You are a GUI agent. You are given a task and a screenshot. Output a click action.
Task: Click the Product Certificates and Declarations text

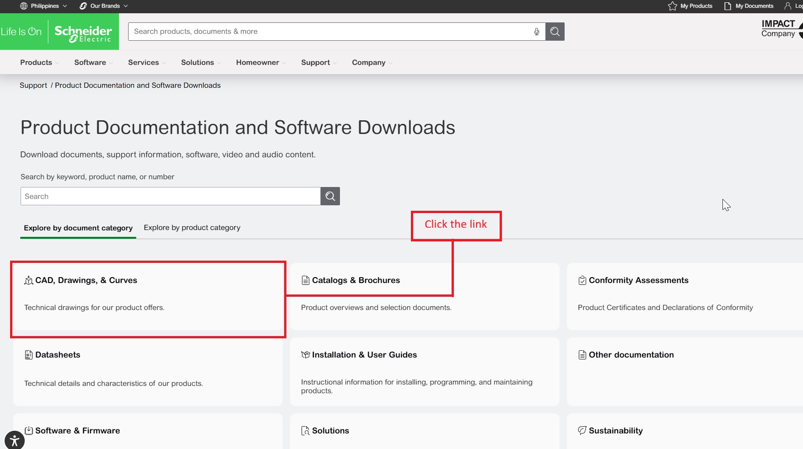[x=665, y=308]
